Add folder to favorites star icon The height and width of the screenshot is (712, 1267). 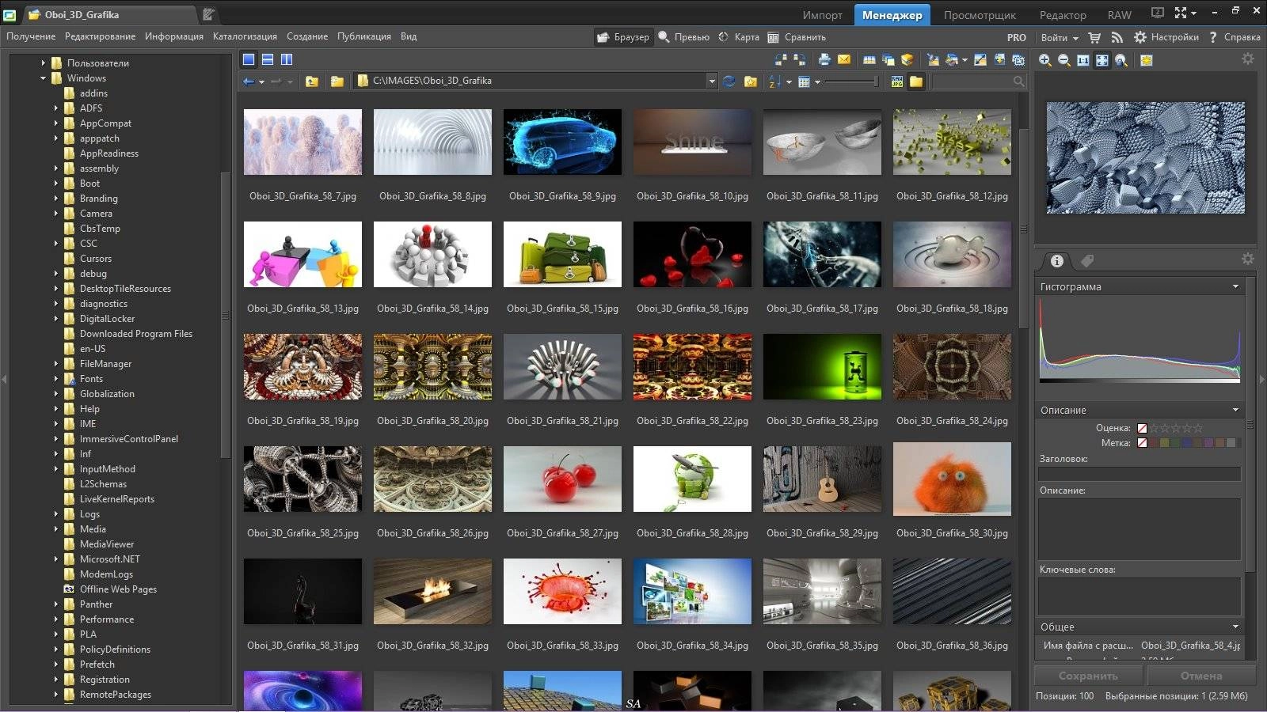(x=751, y=81)
